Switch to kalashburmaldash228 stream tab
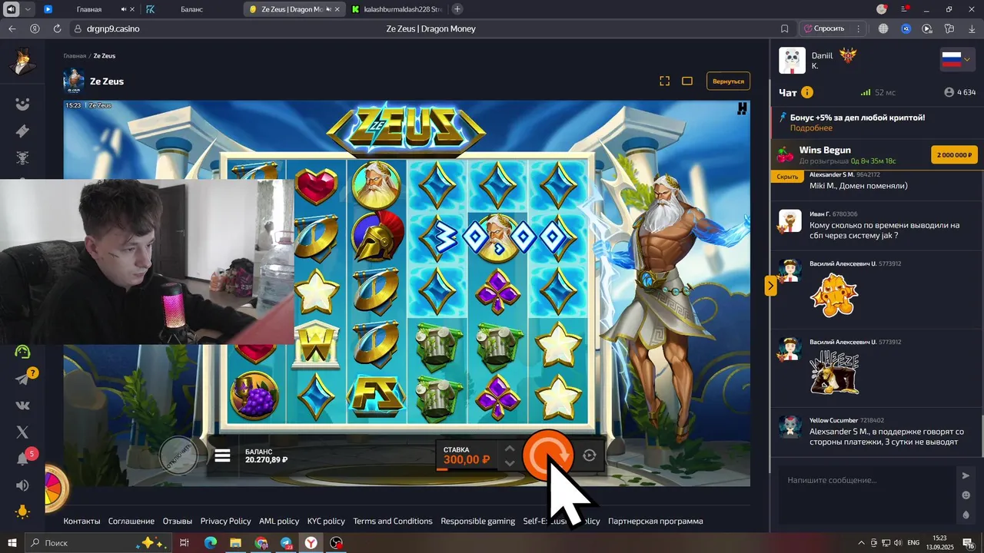Image resolution: width=984 pixels, height=553 pixels. [396, 9]
